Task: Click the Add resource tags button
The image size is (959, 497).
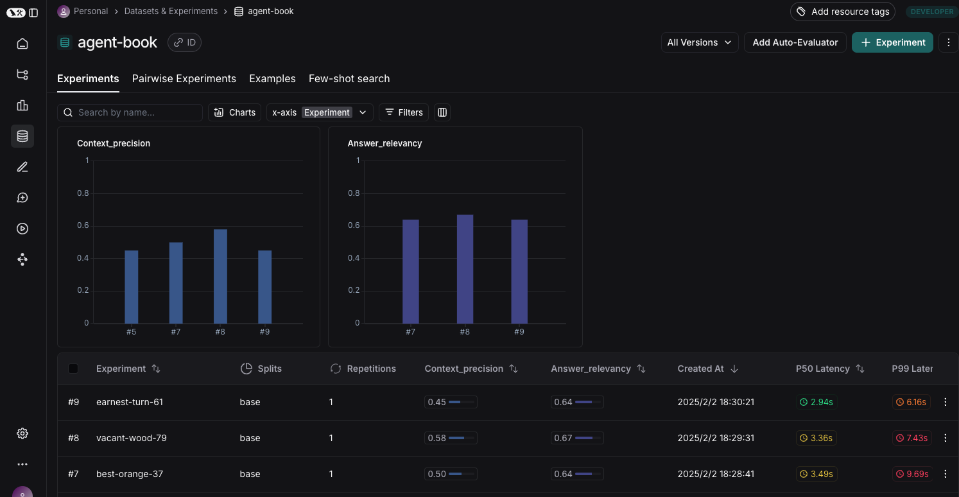Action: [843, 12]
